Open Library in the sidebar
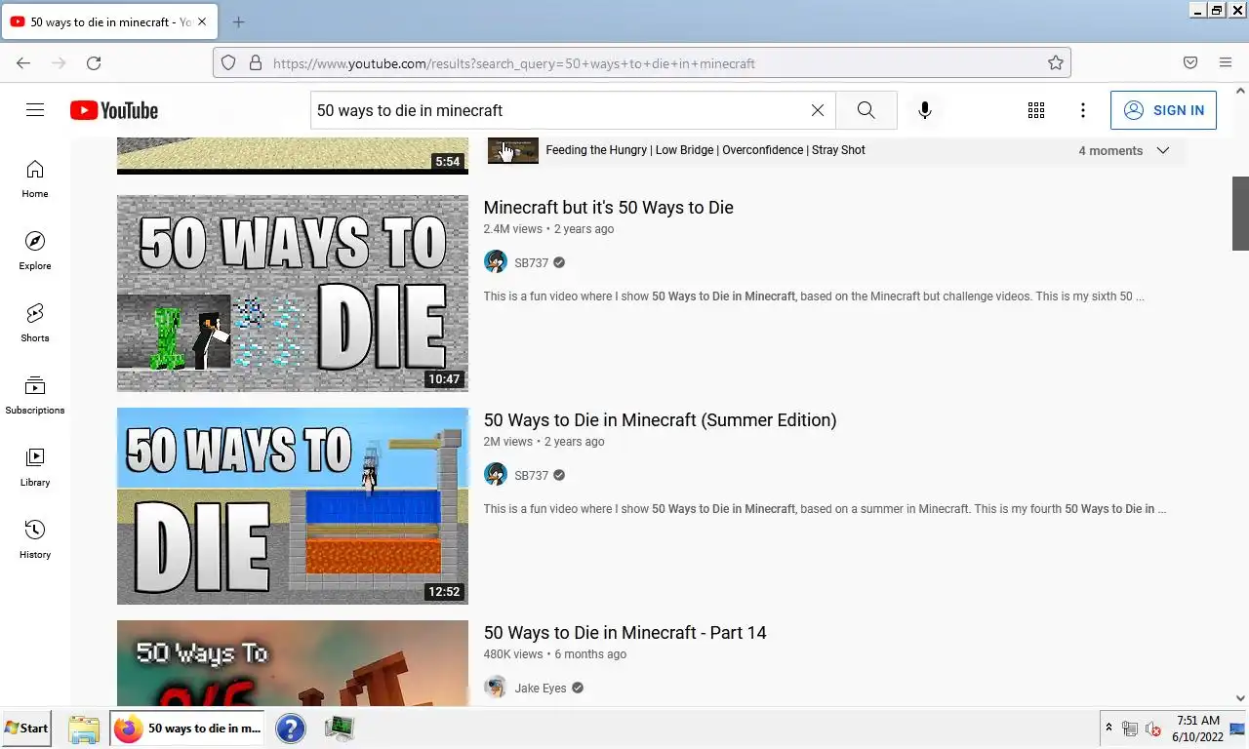The image size is (1249, 749). pyautogui.click(x=35, y=468)
